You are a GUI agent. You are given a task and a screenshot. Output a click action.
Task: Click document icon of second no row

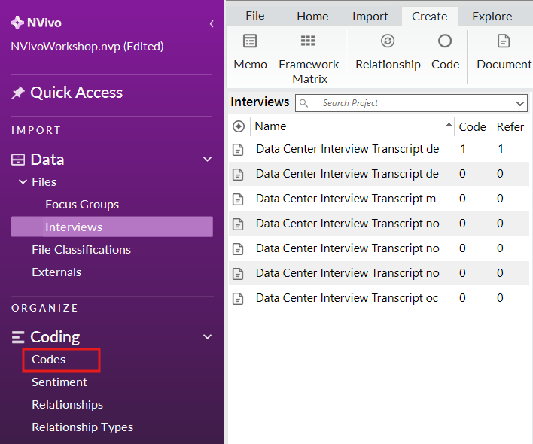point(238,248)
